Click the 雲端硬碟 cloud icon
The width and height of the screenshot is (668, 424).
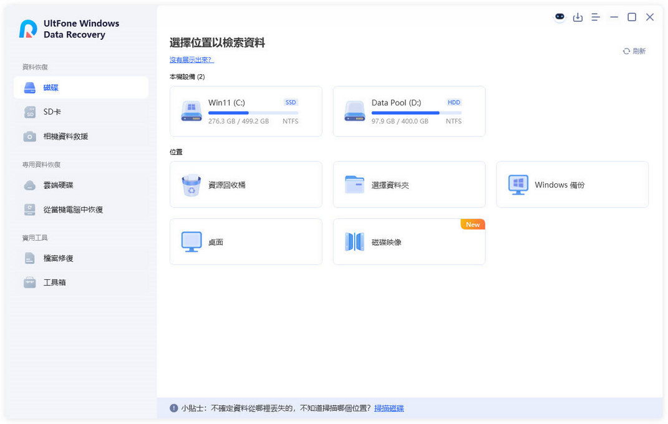[30, 186]
